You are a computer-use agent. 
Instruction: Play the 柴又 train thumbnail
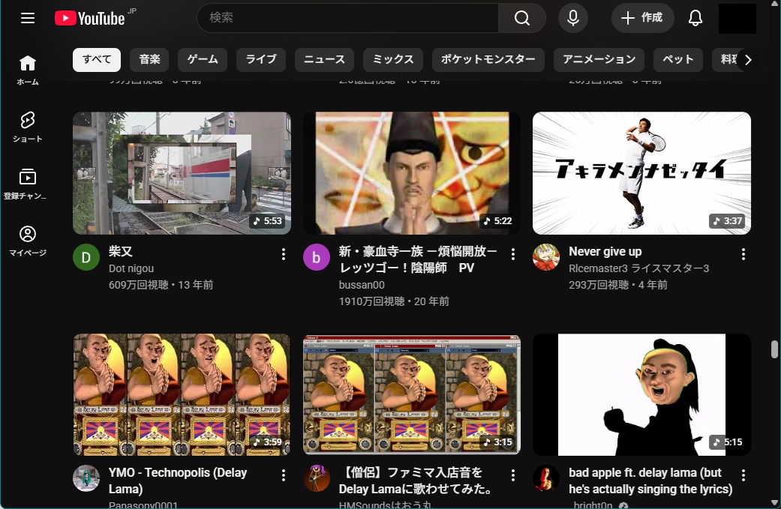182,173
